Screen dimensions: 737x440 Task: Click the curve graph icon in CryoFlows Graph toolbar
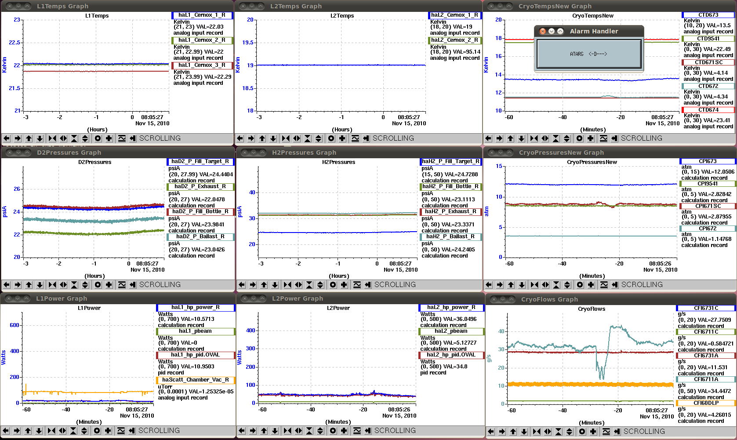(x=606, y=432)
